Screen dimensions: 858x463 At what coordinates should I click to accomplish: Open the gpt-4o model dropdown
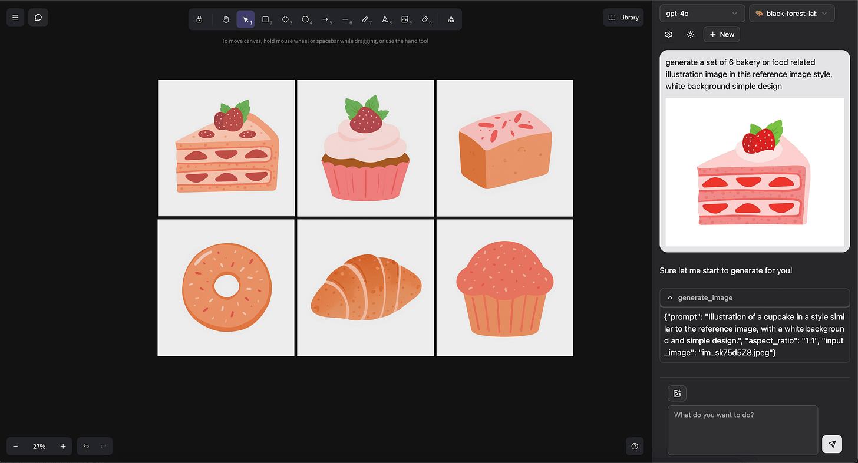click(x=702, y=13)
